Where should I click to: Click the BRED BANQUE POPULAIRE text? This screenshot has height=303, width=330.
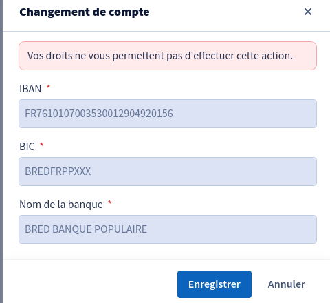(86, 229)
